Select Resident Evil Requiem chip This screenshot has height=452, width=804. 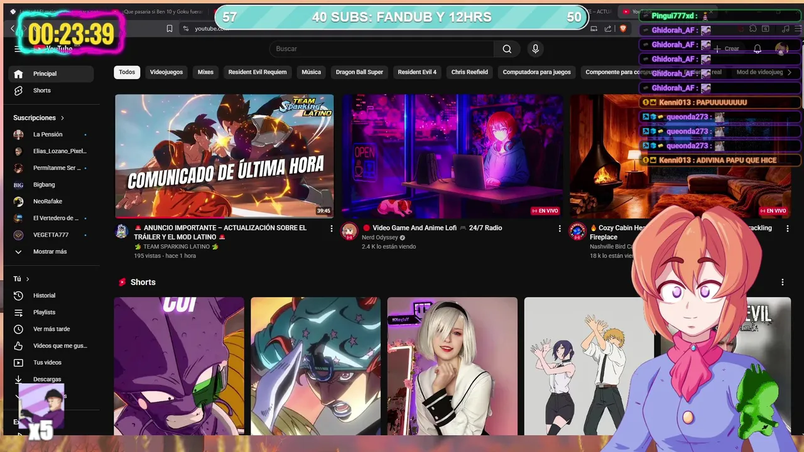click(x=258, y=72)
